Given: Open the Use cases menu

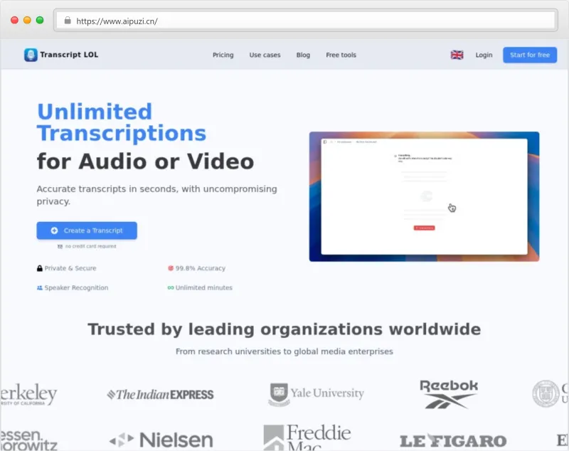Looking at the screenshot, I should point(265,55).
